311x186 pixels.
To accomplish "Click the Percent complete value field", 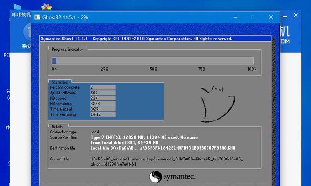I will coord(102,87).
